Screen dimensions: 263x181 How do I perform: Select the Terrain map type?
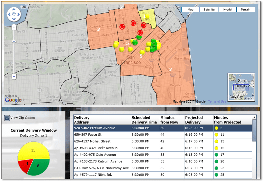click(246, 10)
